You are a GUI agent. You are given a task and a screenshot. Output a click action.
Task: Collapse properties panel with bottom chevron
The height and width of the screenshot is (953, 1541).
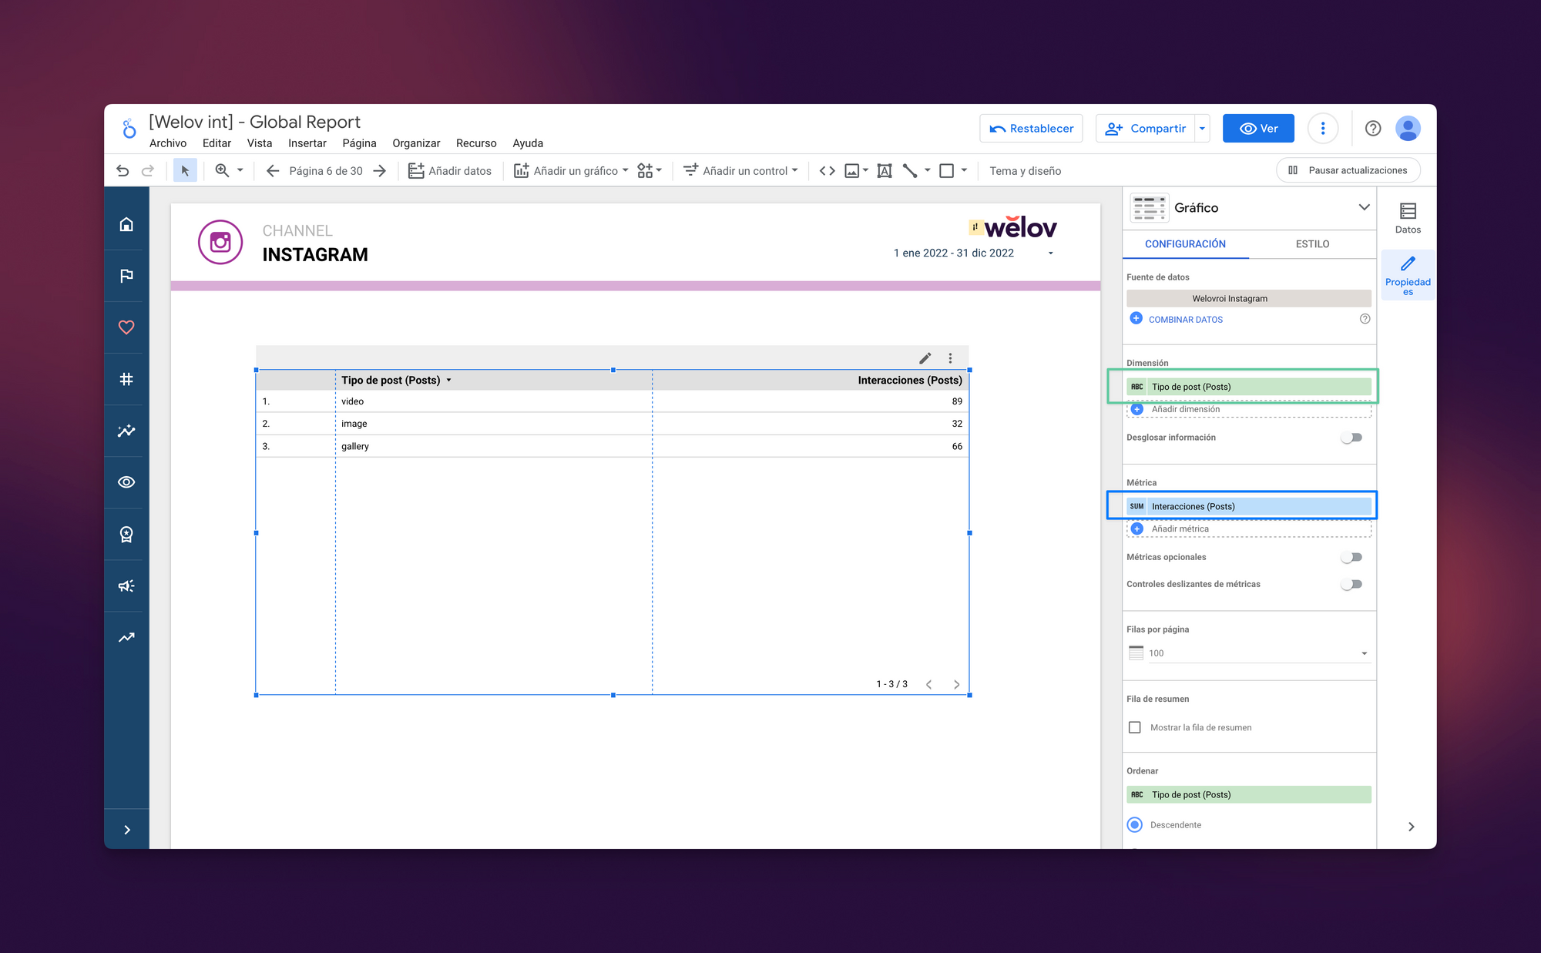point(1411,827)
